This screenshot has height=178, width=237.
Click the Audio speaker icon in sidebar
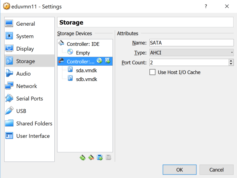click(10, 74)
